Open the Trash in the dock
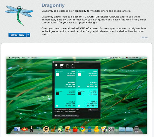The image size is (154, 137). (x=136, y=129)
